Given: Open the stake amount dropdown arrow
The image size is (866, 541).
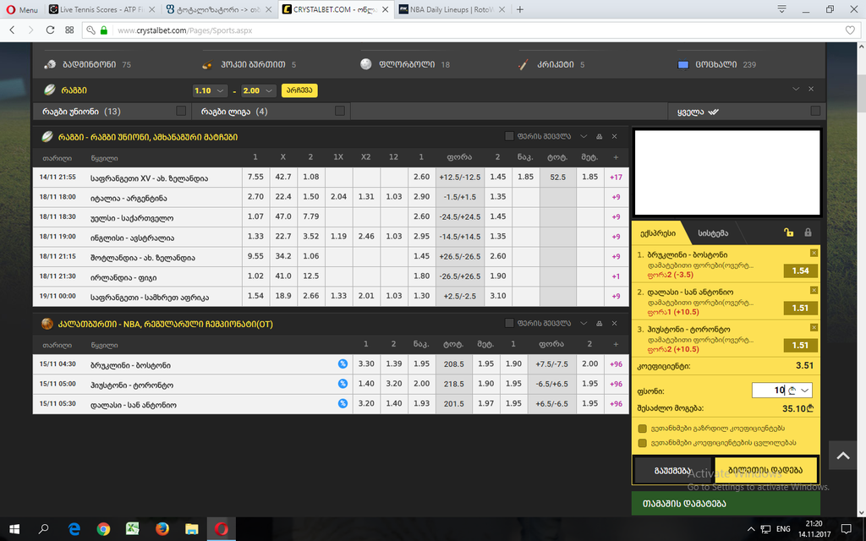Looking at the screenshot, I should tap(805, 391).
